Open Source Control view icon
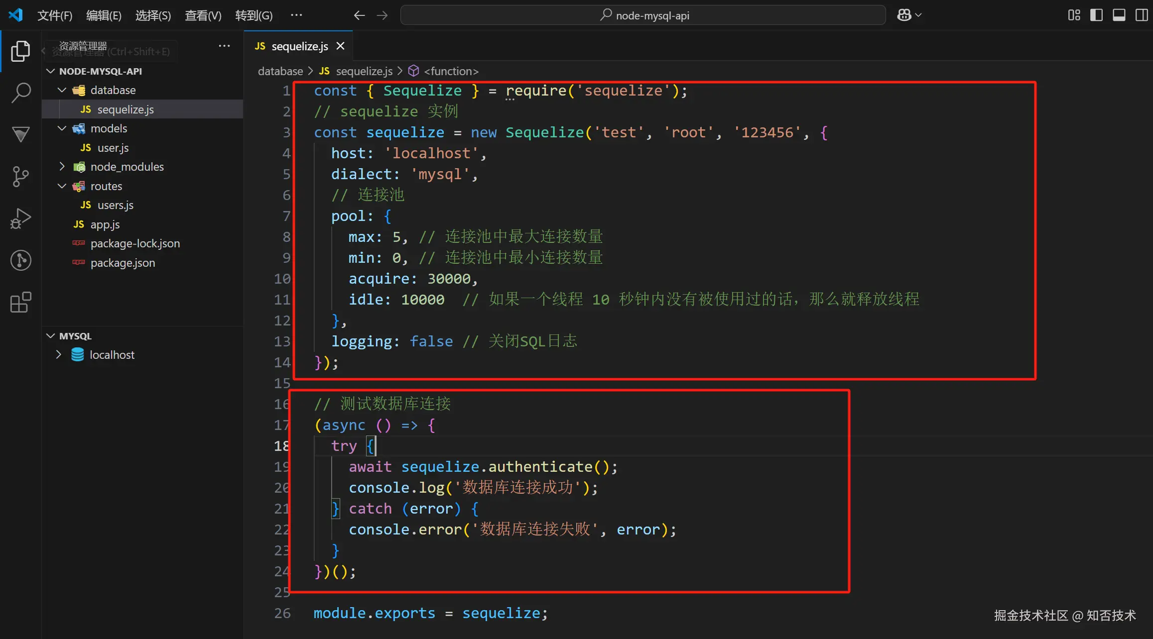The width and height of the screenshot is (1153, 639). tap(20, 177)
